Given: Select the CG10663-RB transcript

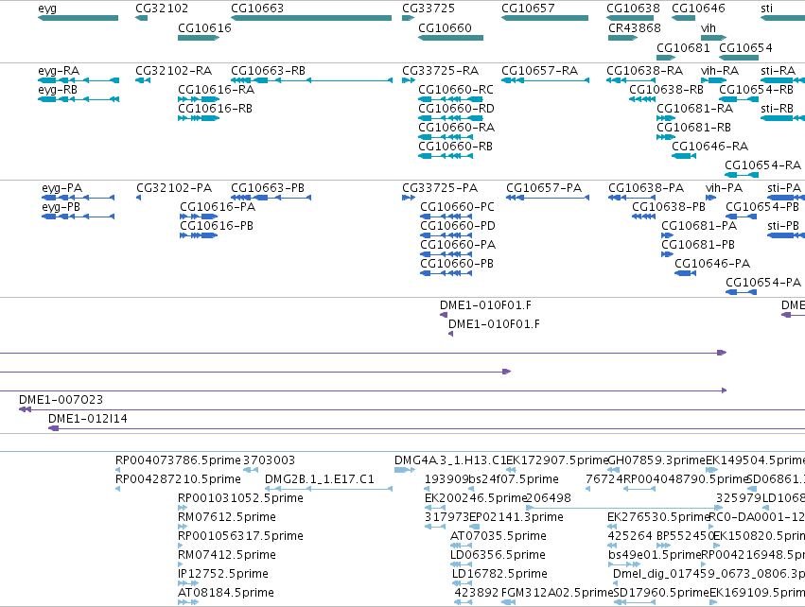Looking at the screenshot, I should (x=311, y=80).
